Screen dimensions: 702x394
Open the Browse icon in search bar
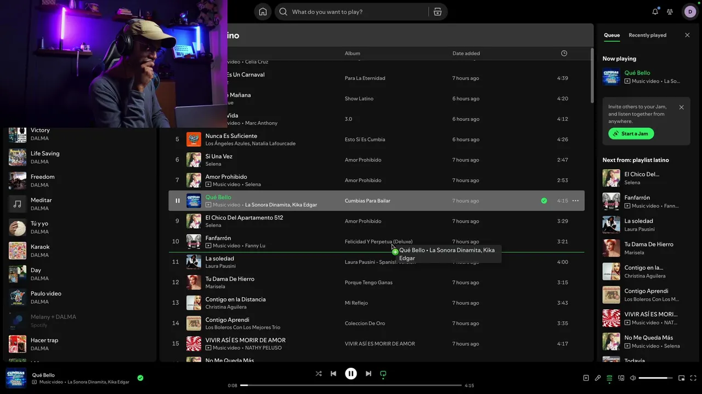coord(438,11)
